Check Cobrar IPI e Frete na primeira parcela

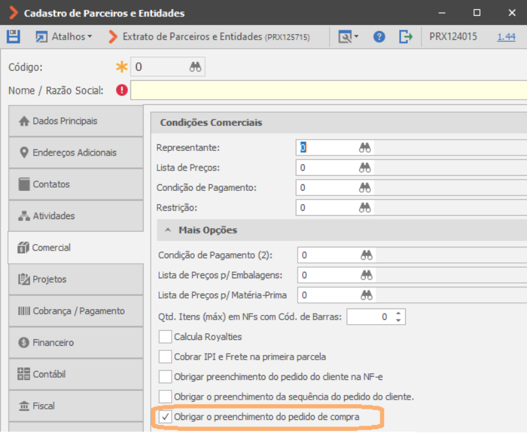coord(165,357)
